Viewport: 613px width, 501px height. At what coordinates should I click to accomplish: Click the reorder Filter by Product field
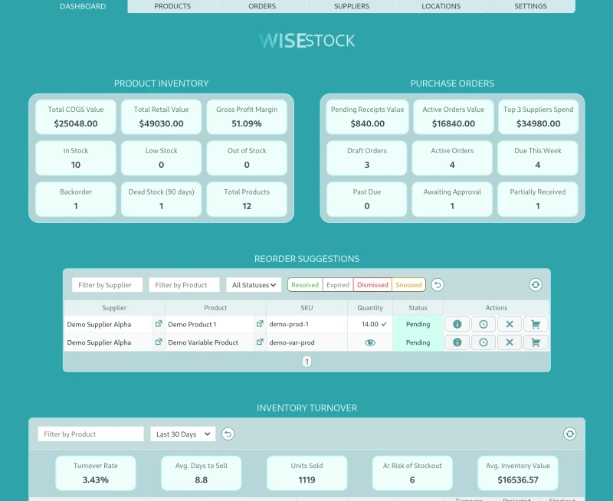[184, 285]
